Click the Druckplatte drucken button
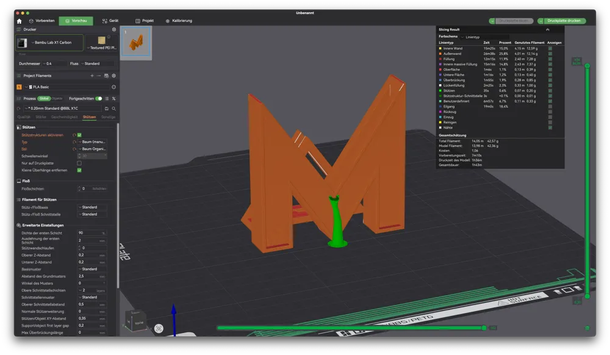610x355 pixels. pos(564,21)
